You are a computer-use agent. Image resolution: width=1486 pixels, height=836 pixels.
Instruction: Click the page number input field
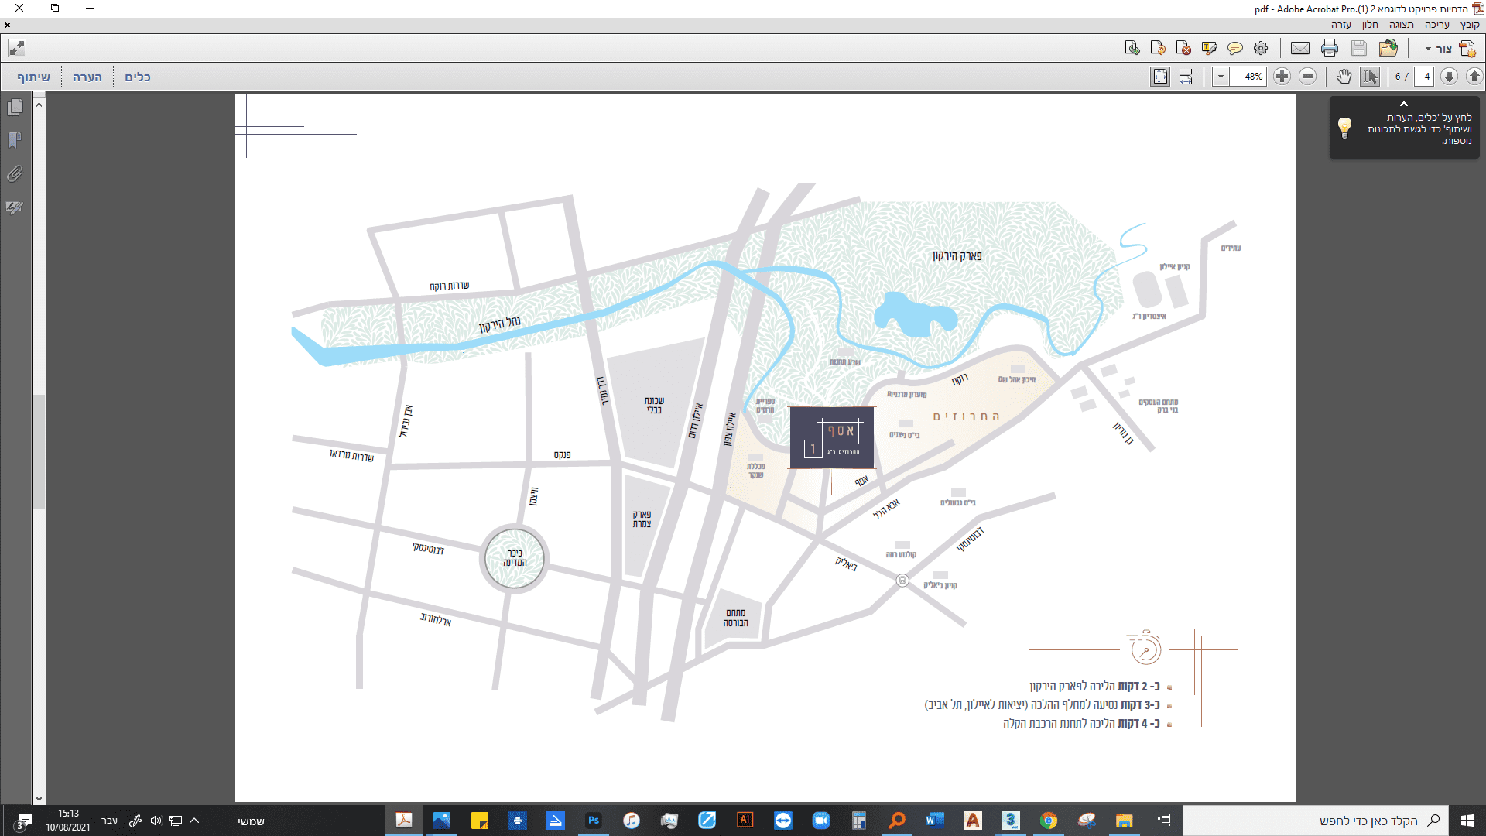pyautogui.click(x=1425, y=77)
